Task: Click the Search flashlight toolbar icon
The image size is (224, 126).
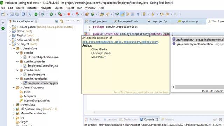Action: [117, 14]
